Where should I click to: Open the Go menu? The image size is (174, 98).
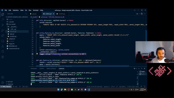coord(26,10)
